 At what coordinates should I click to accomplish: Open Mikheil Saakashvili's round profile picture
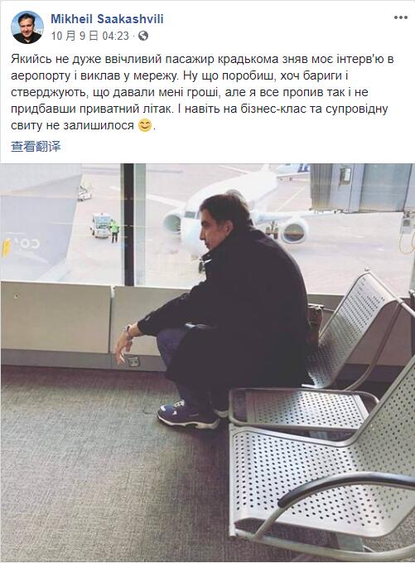27,27
